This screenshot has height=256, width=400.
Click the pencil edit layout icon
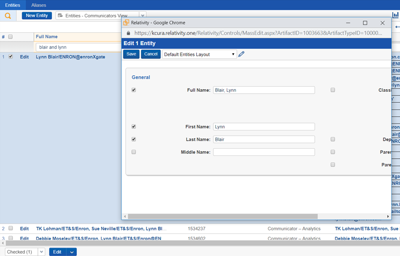point(242,54)
